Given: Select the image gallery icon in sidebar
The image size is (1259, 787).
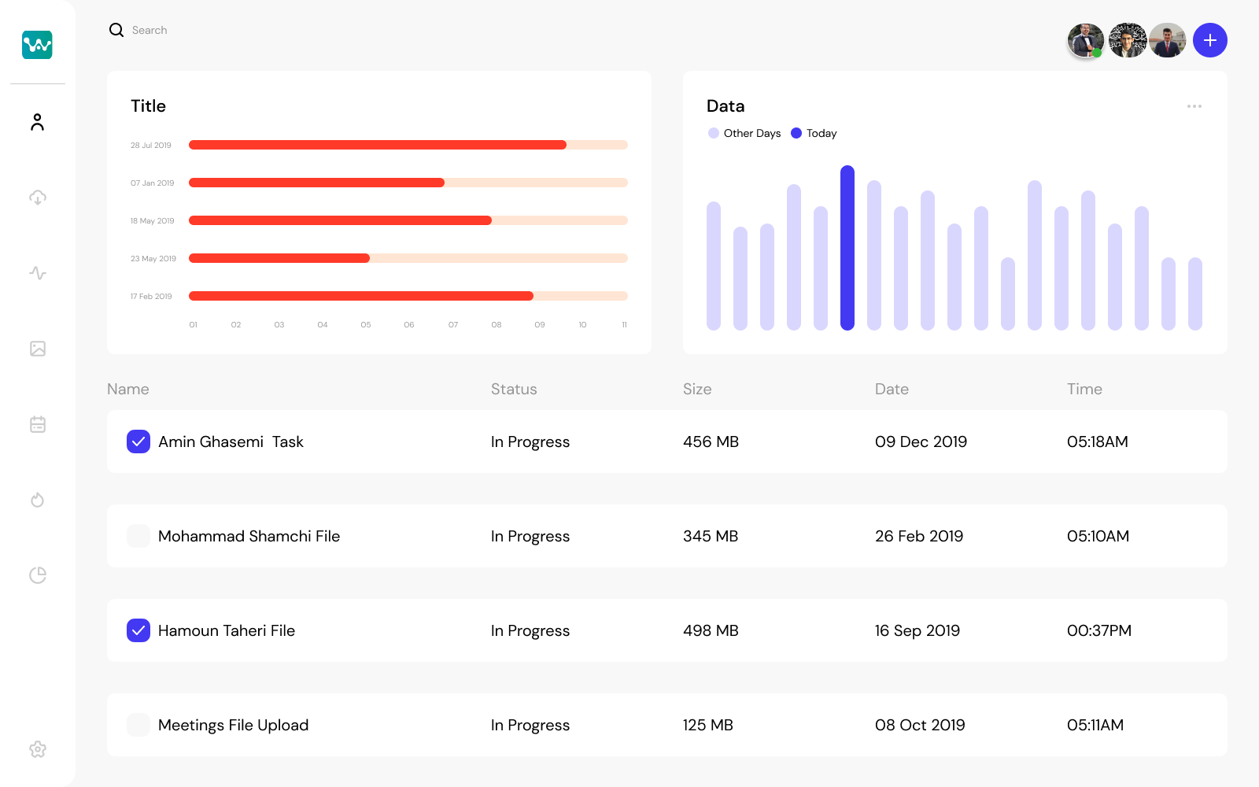Looking at the screenshot, I should (37, 349).
